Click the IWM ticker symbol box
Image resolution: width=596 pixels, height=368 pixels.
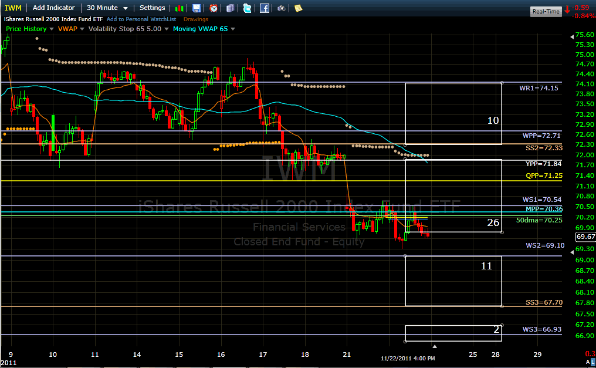click(x=13, y=8)
